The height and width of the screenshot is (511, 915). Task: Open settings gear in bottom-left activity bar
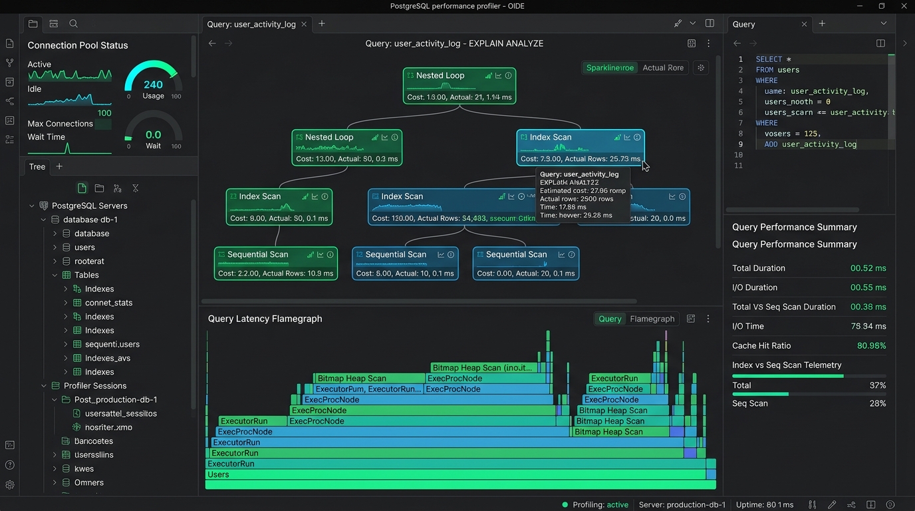tap(9, 485)
